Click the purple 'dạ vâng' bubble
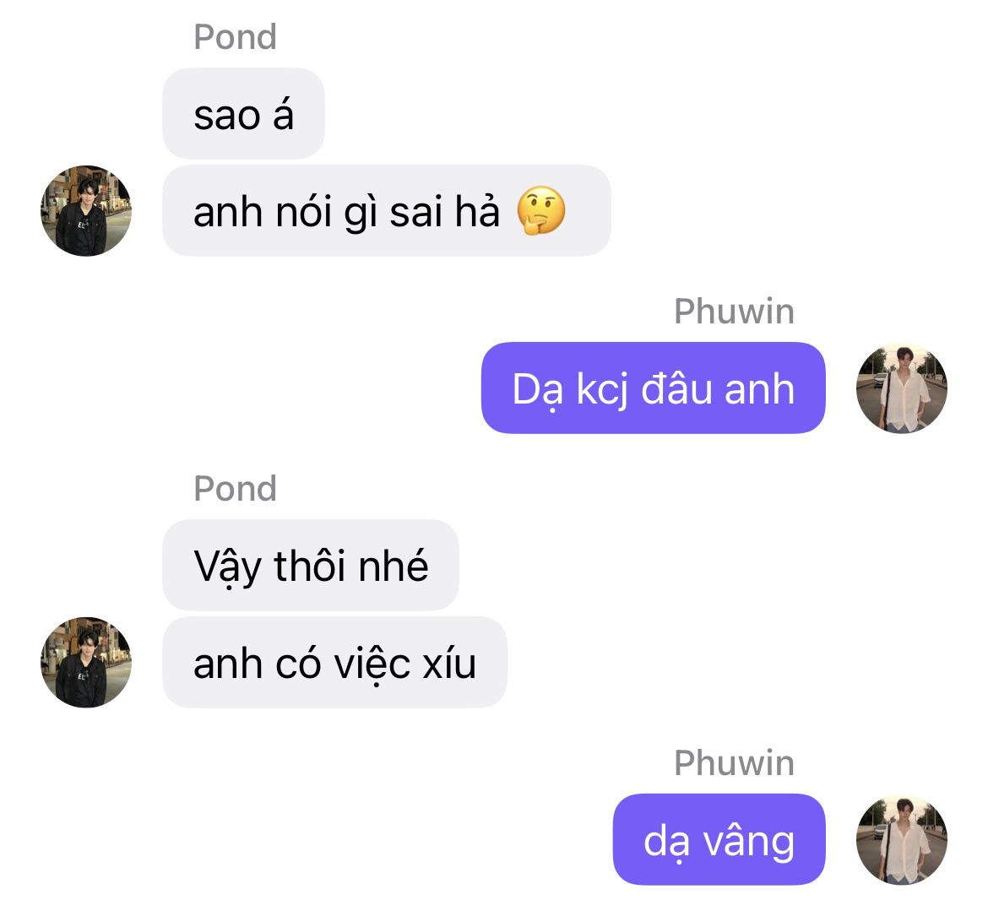 (719, 840)
